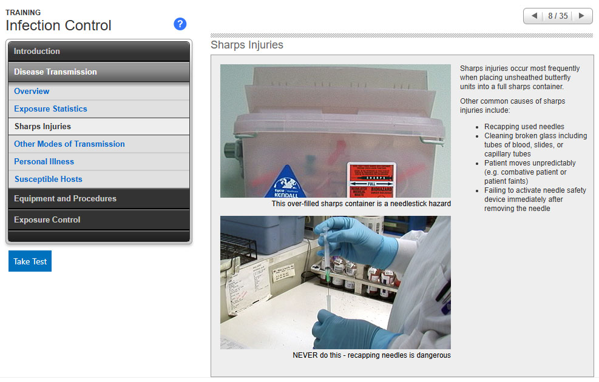Viewport: 599px width, 382px height.
Task: Collapse the Disease Transmission section
Action: (x=99, y=72)
